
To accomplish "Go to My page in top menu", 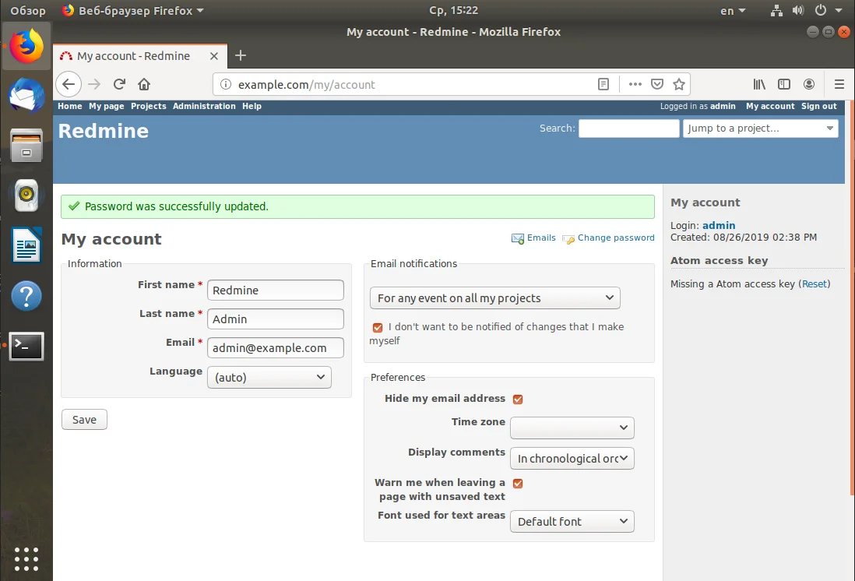I will pos(107,107).
